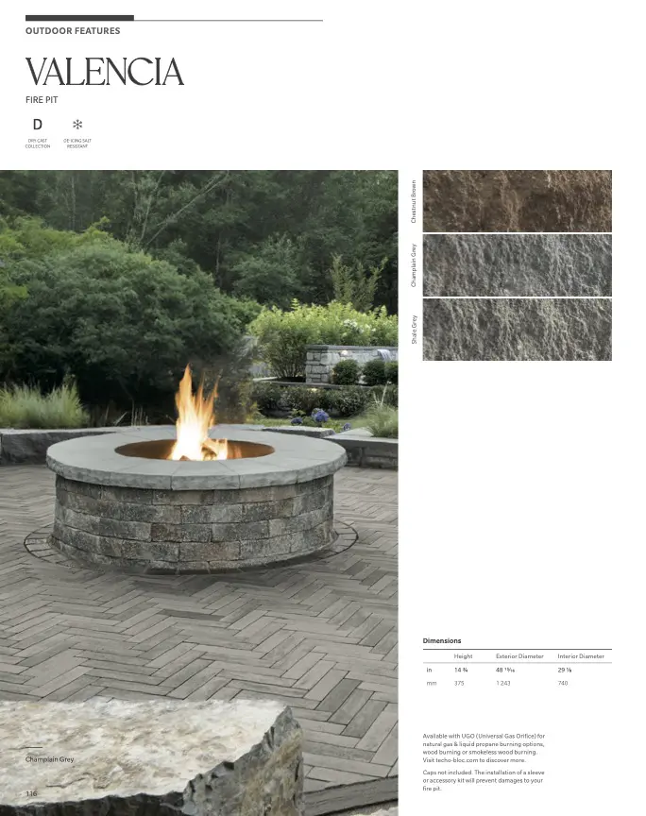Click the '1 243' mm exterior diameter value
646x816 pixels.
(502, 683)
